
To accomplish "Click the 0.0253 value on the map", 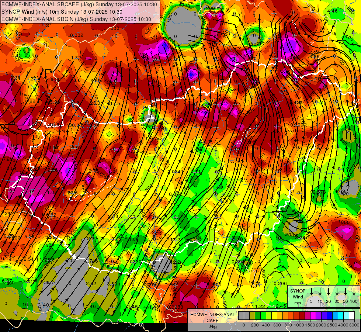I will pyautogui.click(x=175, y=307).
